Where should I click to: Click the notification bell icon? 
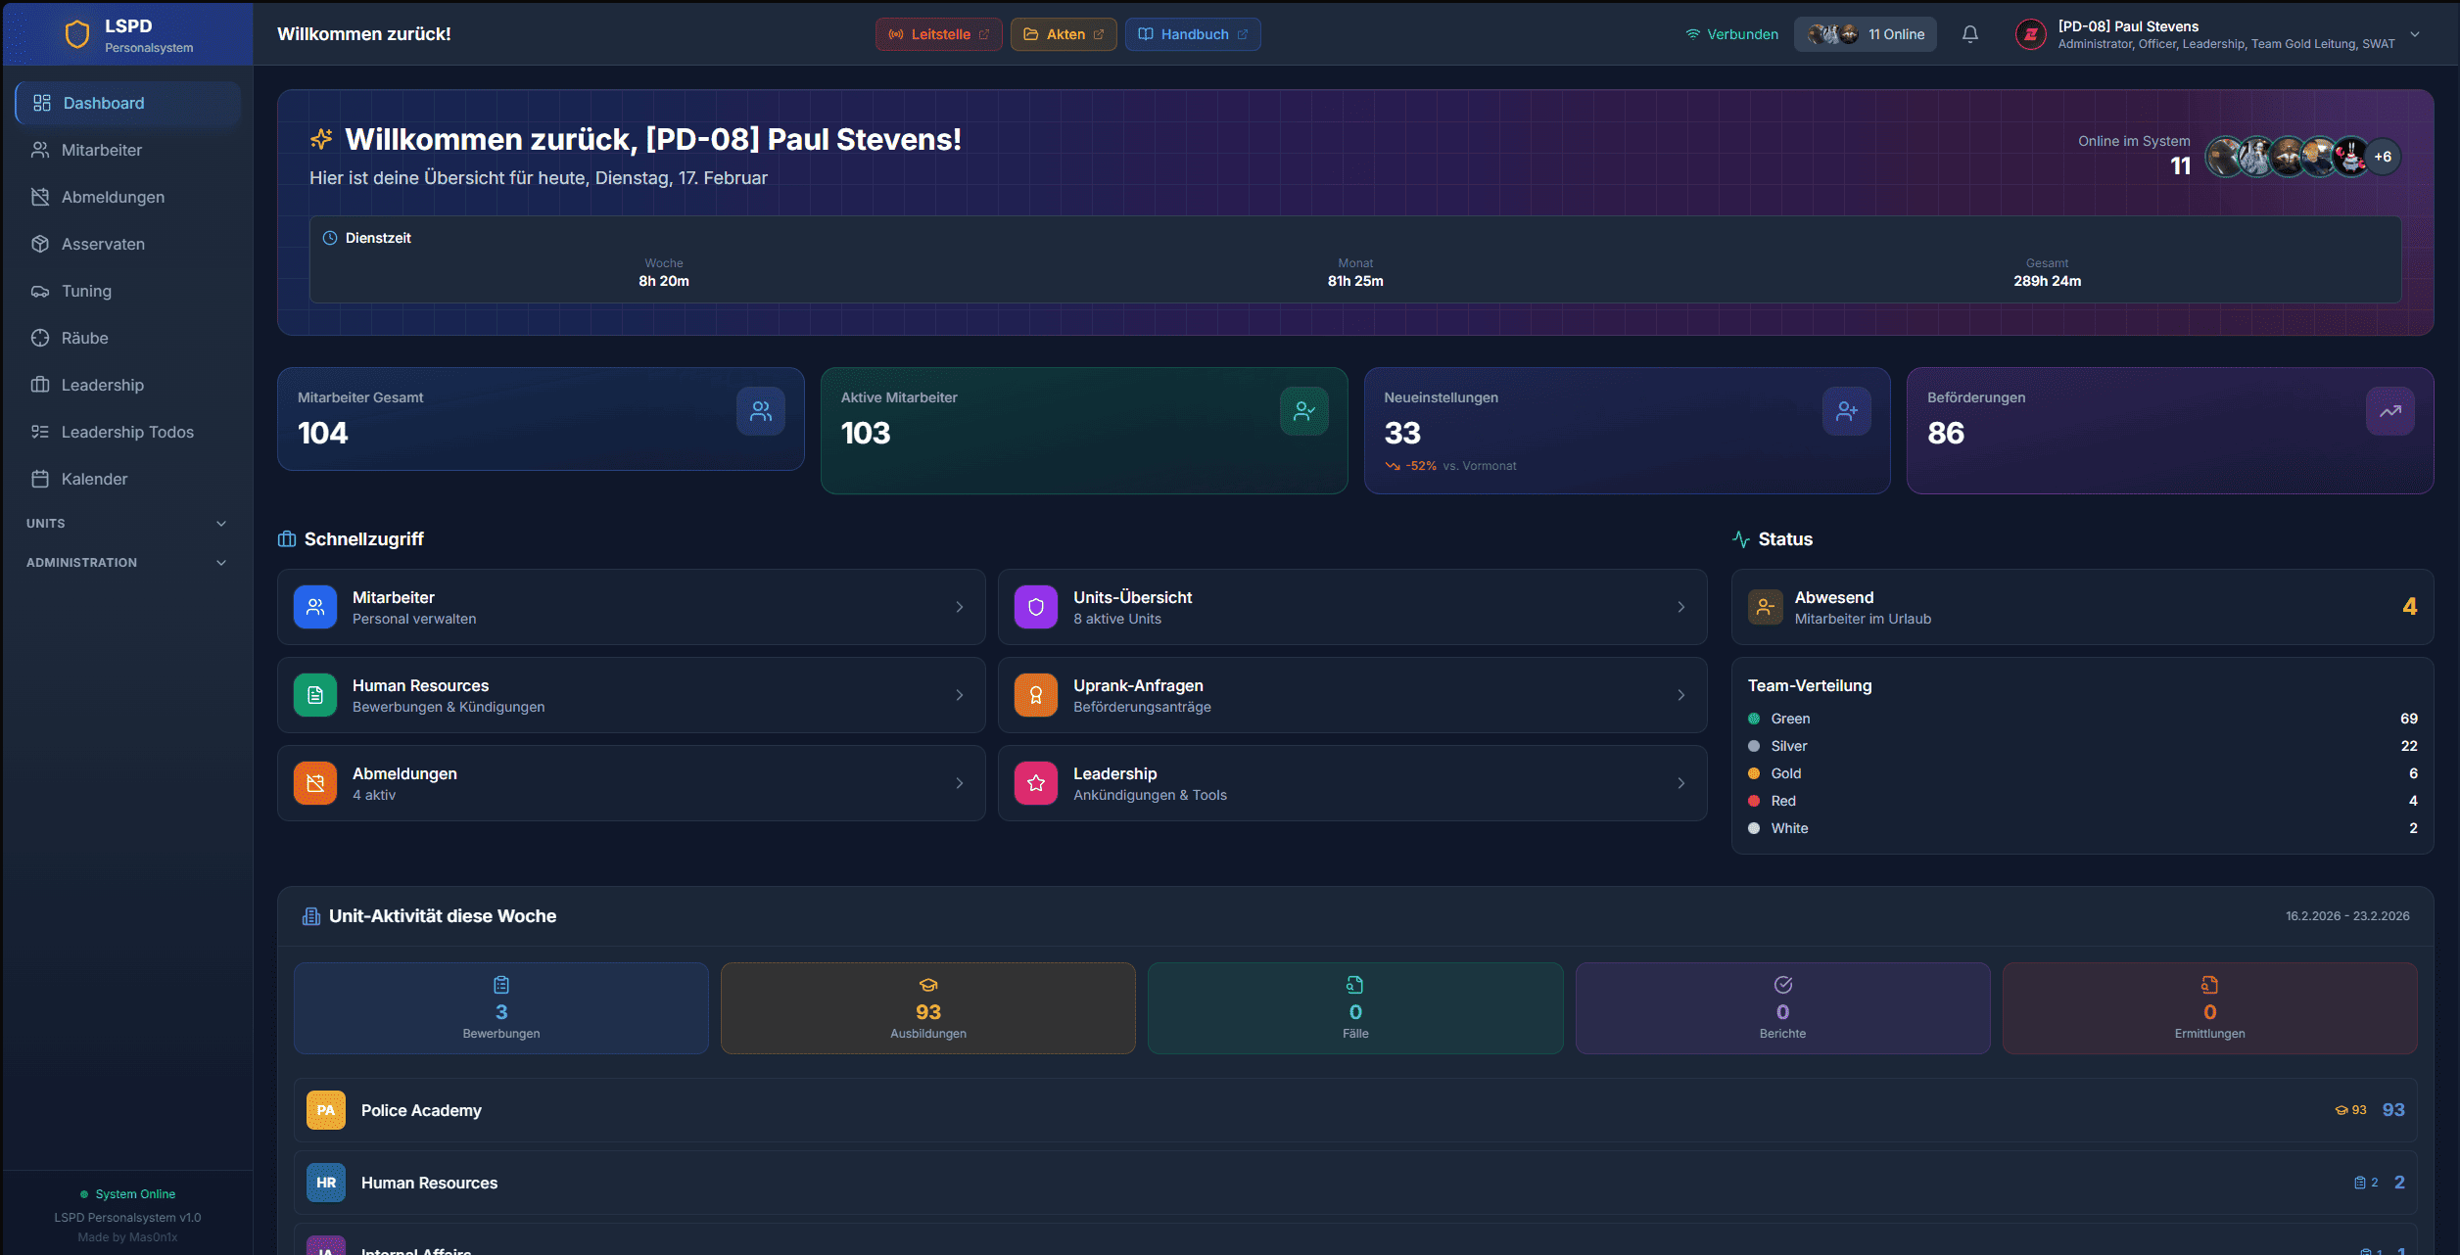[1969, 34]
